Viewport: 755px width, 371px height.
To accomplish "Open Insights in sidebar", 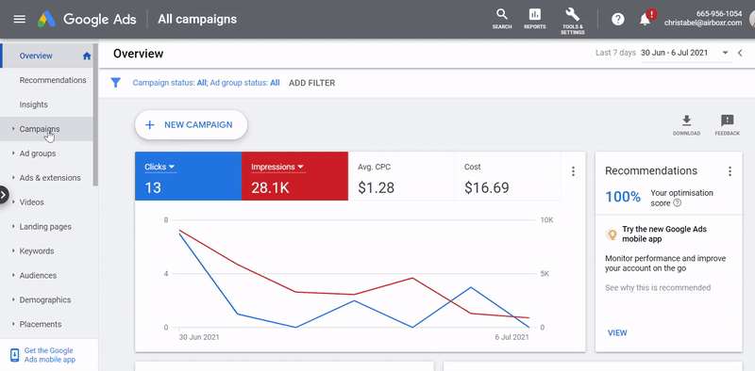I will (x=33, y=105).
